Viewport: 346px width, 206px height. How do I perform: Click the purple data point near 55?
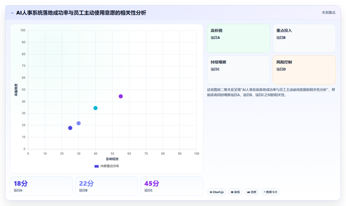coord(121,96)
